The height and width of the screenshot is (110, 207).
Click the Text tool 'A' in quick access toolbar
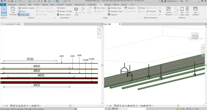(x=45, y=1)
